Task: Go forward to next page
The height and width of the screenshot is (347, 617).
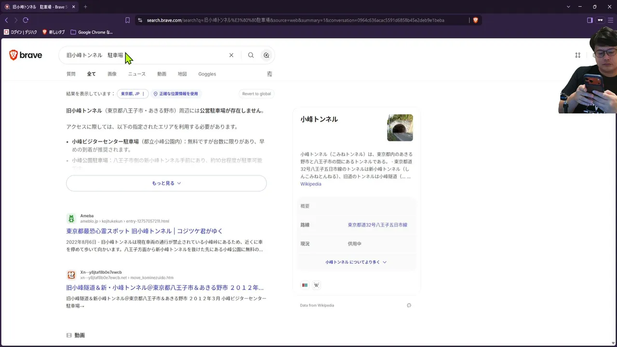Action: pyautogui.click(x=16, y=20)
